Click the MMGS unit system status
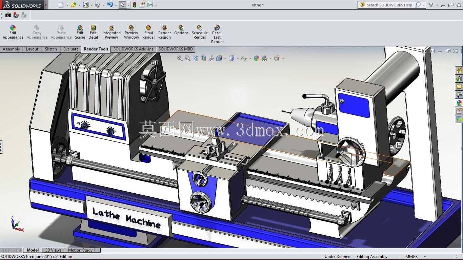Screen dimensions: 463x260 coord(411,257)
